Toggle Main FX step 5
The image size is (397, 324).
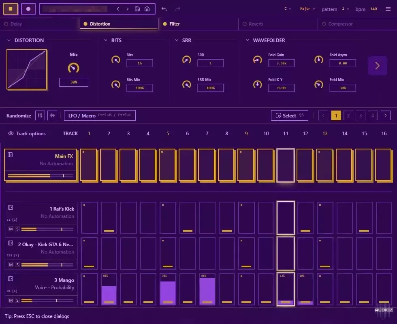[168, 166]
